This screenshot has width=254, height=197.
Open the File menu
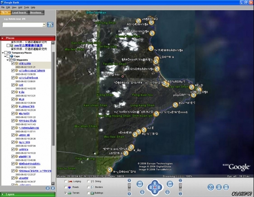[x=3, y=8]
